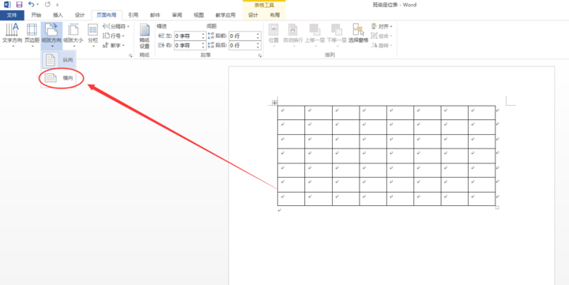The image size is (569, 285).
Task: Decrease right indent with the down stepper
Action: coord(204,47)
